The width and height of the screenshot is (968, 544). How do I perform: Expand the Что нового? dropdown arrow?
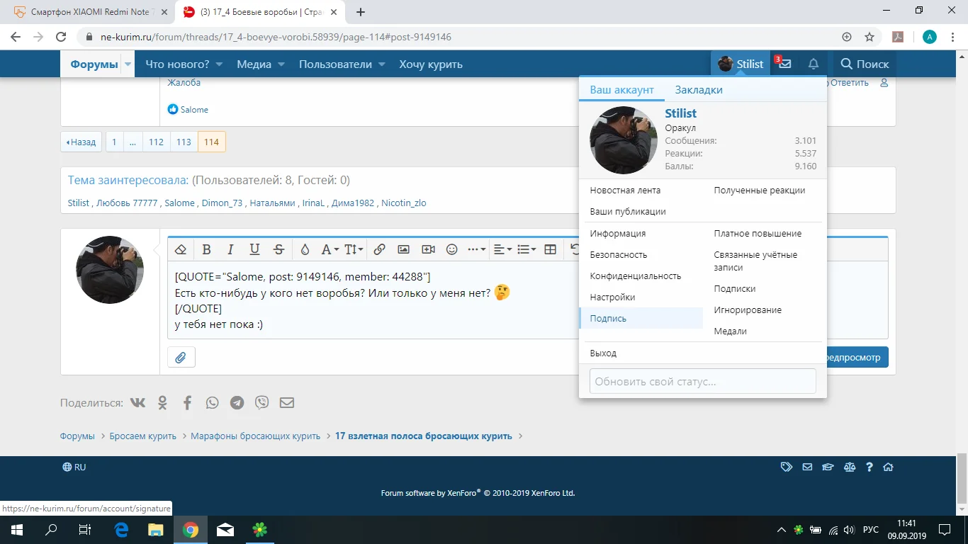219,64
